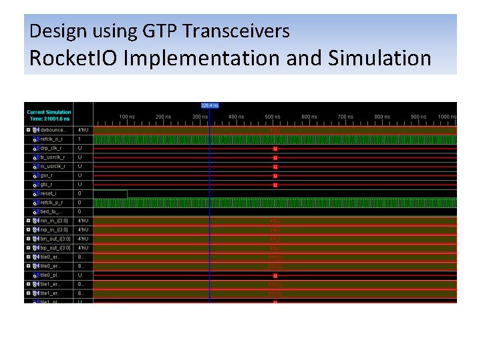The height and width of the screenshot is (360, 481).
Task: Select the rx_usrclk_r signal name
Action: click(53, 166)
